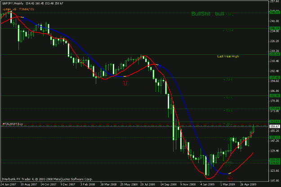The height and width of the screenshot is (187, 281).
Task: Click yellow segment at May 2008 moving-average crossover
Action: (125, 76)
